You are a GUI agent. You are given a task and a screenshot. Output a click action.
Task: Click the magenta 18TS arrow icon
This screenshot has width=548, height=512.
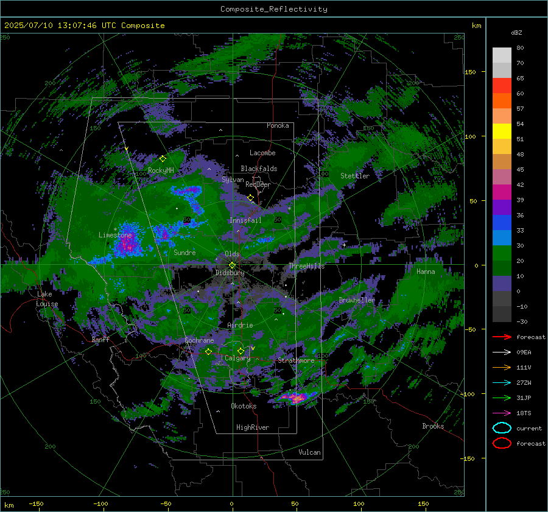[x=502, y=413]
